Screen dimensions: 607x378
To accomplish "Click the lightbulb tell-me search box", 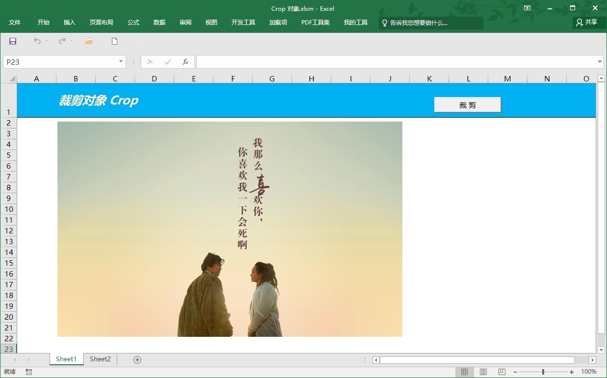I will coord(431,23).
